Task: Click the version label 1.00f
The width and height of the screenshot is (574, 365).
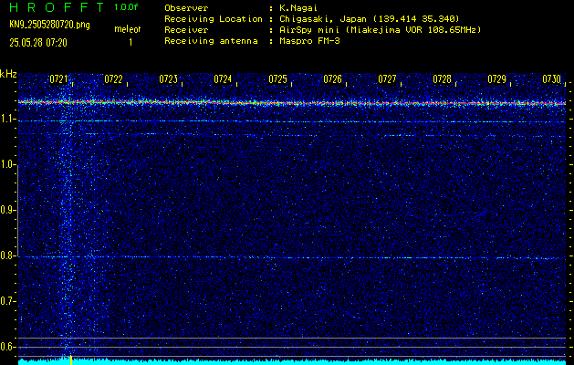Action: [x=126, y=7]
